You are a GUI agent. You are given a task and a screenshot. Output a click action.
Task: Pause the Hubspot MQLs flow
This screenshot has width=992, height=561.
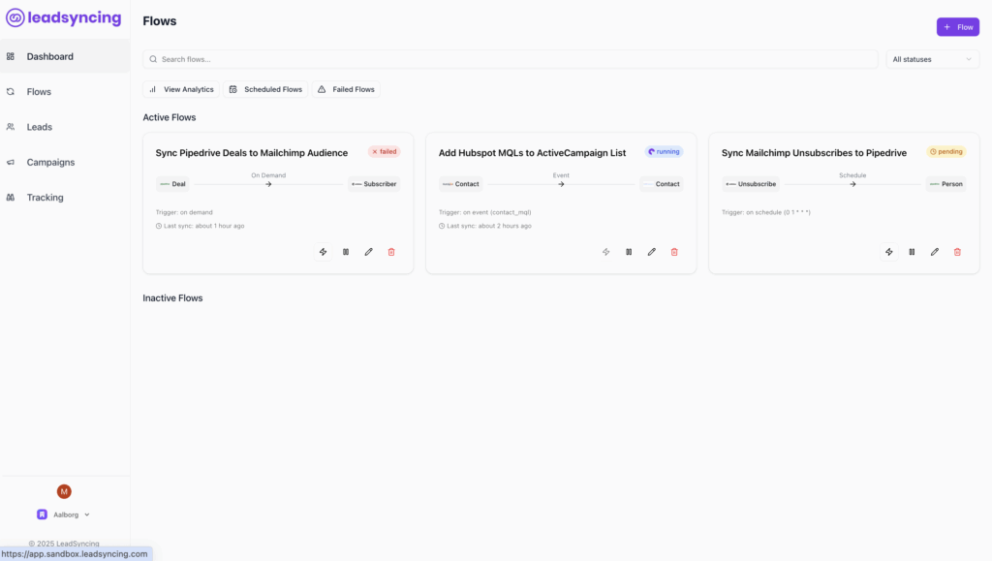(x=629, y=252)
